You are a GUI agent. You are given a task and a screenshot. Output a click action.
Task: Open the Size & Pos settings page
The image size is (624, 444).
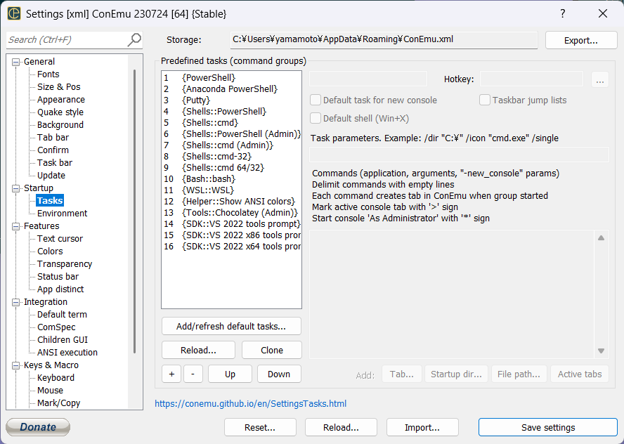[x=59, y=86]
